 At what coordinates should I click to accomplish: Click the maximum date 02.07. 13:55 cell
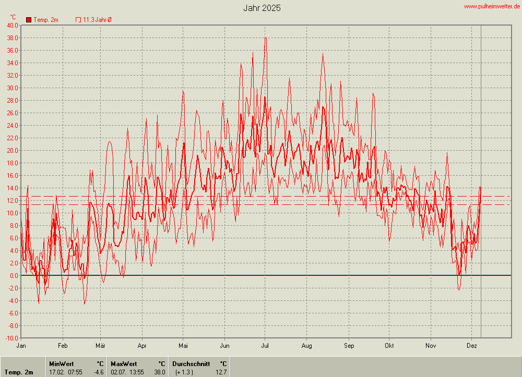(127, 372)
